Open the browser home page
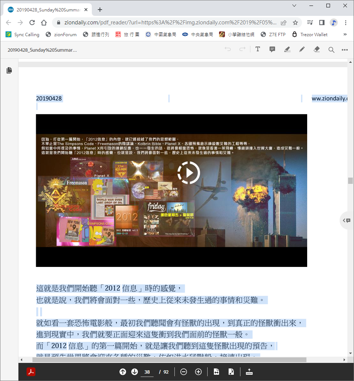 44,23
